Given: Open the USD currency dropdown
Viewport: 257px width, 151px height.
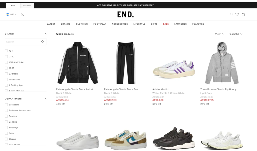Looking at the screenshot, I should pos(13,14).
